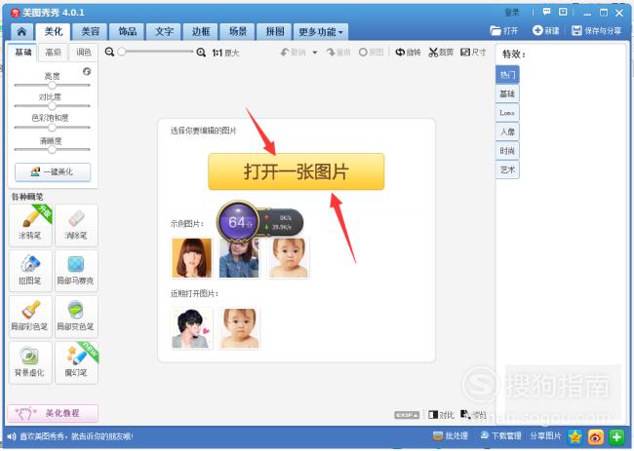Switch to the 美容 beauty tab
634x451 pixels.
click(90, 32)
